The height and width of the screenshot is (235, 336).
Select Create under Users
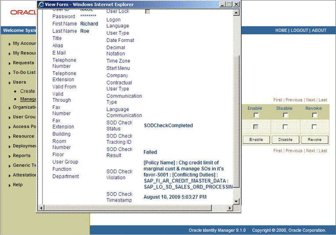click(x=27, y=91)
